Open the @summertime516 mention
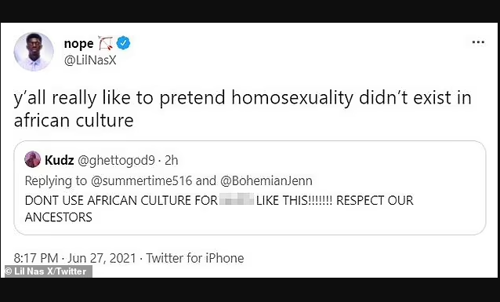500x302 pixels. [x=142, y=180]
